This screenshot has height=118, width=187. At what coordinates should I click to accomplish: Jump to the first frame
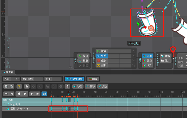click(x=6, y=94)
